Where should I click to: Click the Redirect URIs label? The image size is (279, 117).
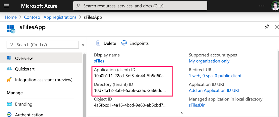click(x=202, y=70)
